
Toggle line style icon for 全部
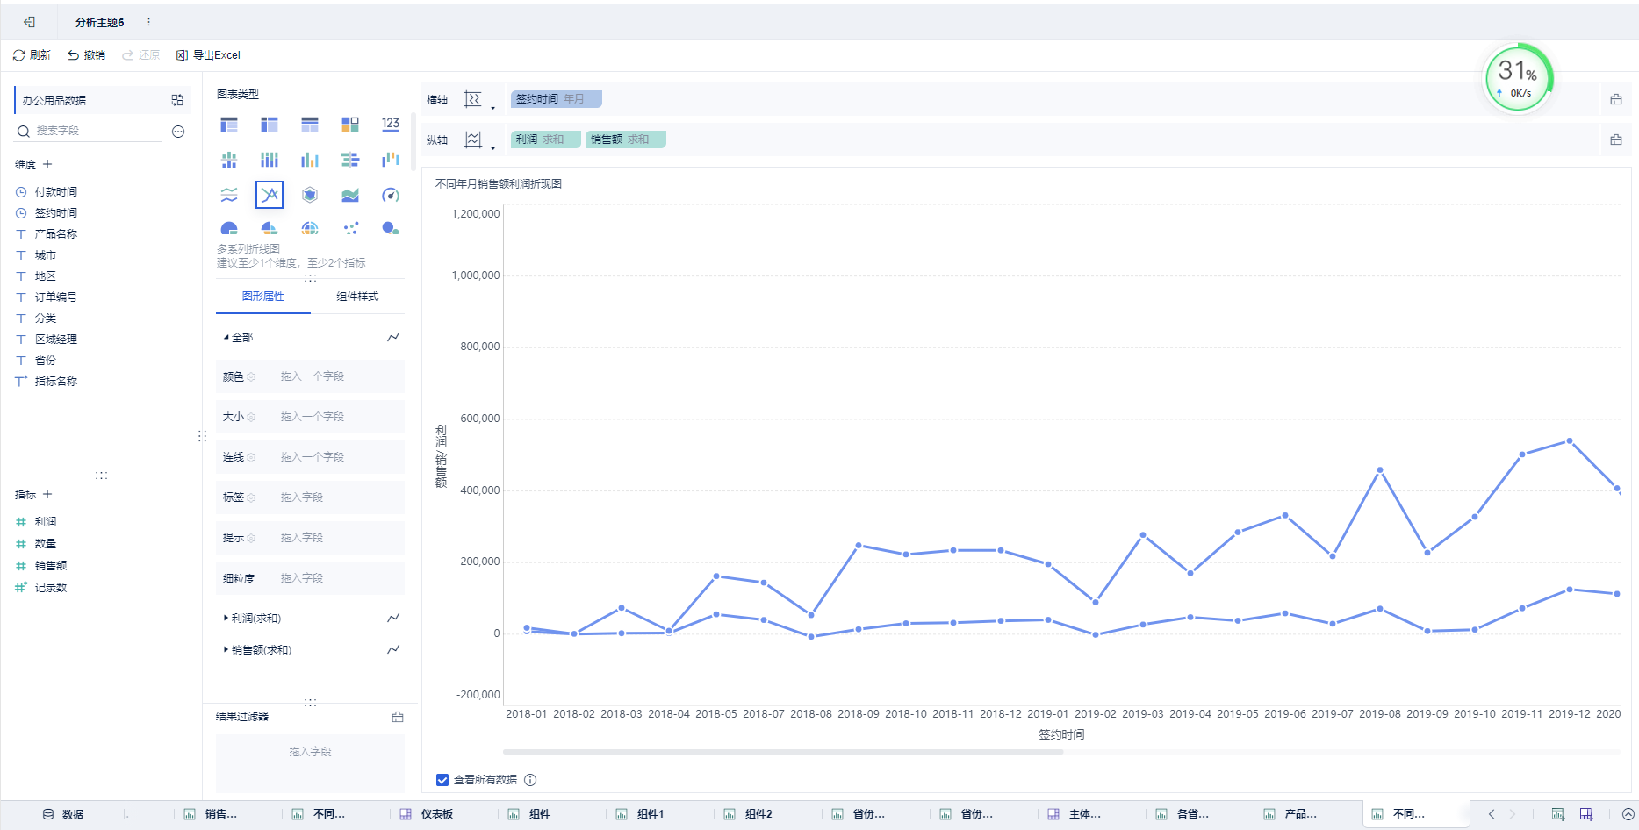click(x=393, y=338)
